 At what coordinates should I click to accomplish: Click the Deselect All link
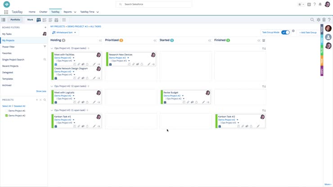[x=19, y=106]
